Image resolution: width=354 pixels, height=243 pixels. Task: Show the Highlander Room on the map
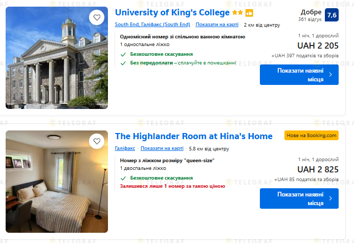tap(162, 148)
